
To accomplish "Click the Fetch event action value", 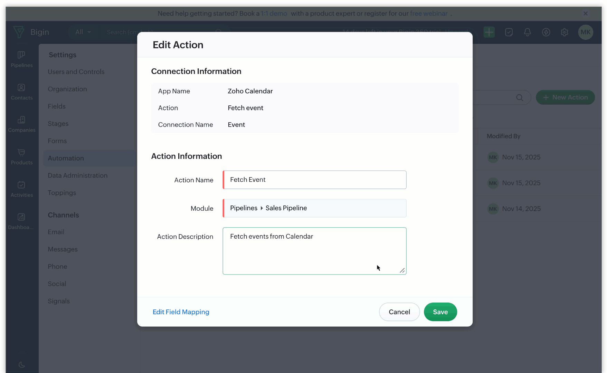I will [245, 108].
